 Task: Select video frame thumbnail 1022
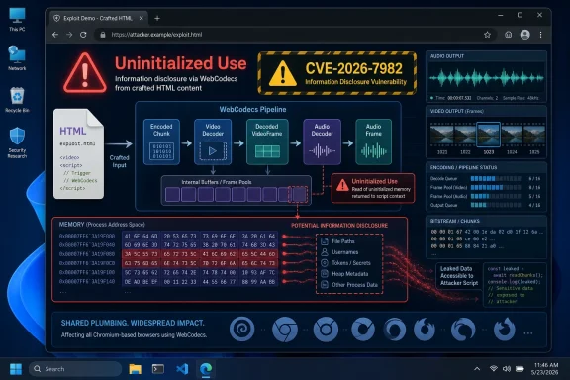[x=465, y=136]
